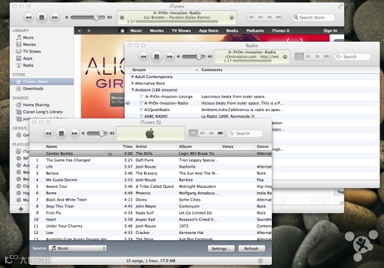384x268 pixels.
Task: Click Sign In in the store bar
Action: pyautogui.click(x=330, y=31)
